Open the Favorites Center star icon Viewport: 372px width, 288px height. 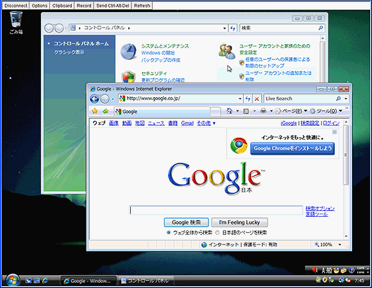(95, 111)
